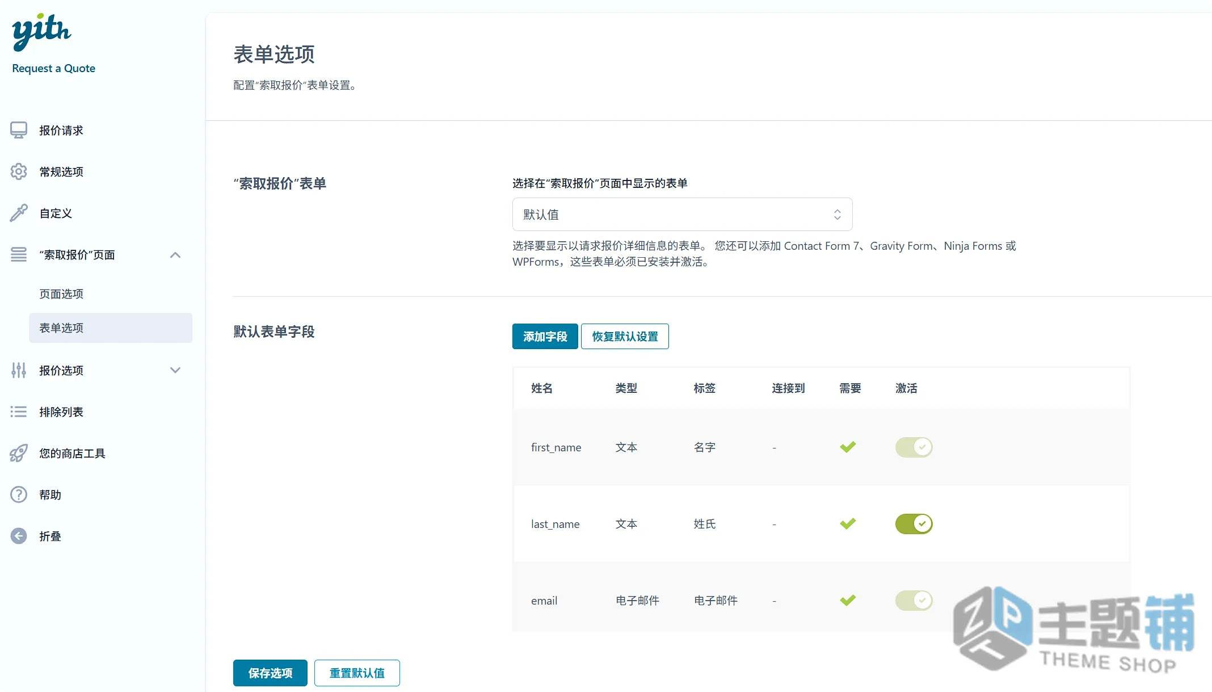
Task: Click the 重置默认值 button
Action: [x=357, y=673]
